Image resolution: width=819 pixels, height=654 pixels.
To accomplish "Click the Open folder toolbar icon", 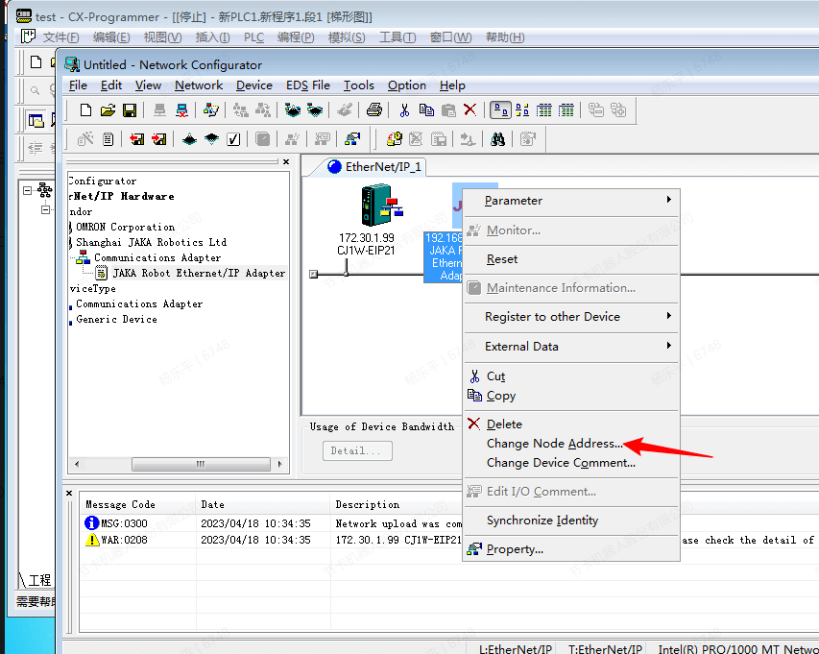I will coord(108,110).
